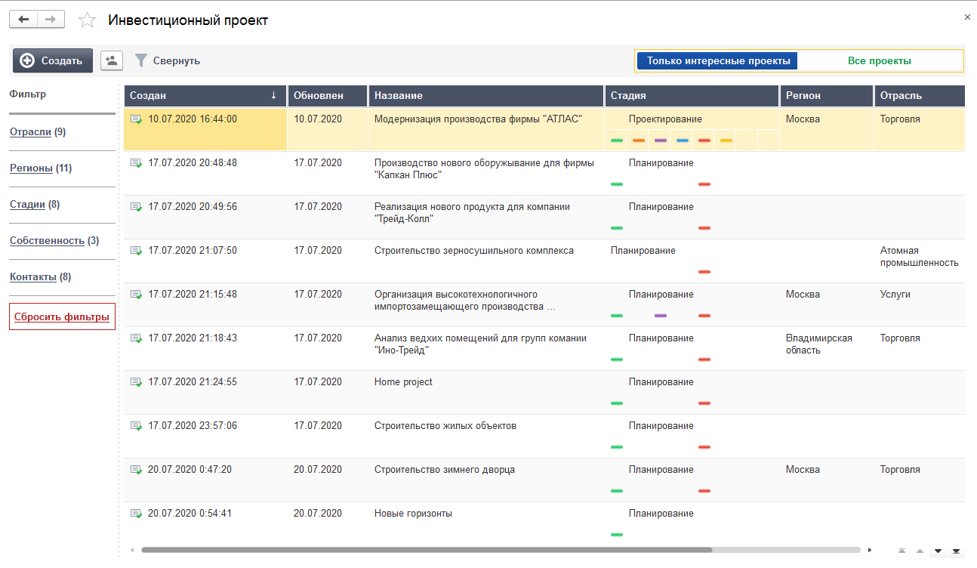
Task: Click document icon of the 17.07.2020 21:07:50 row
Action: point(137,251)
